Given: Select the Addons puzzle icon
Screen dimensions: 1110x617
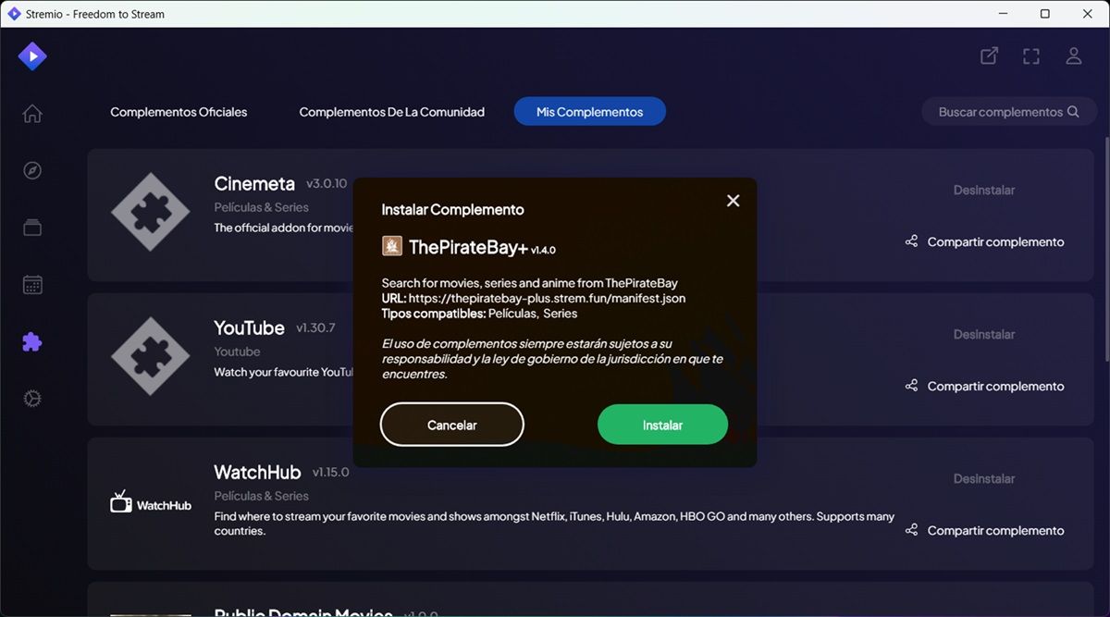Looking at the screenshot, I should [x=32, y=342].
